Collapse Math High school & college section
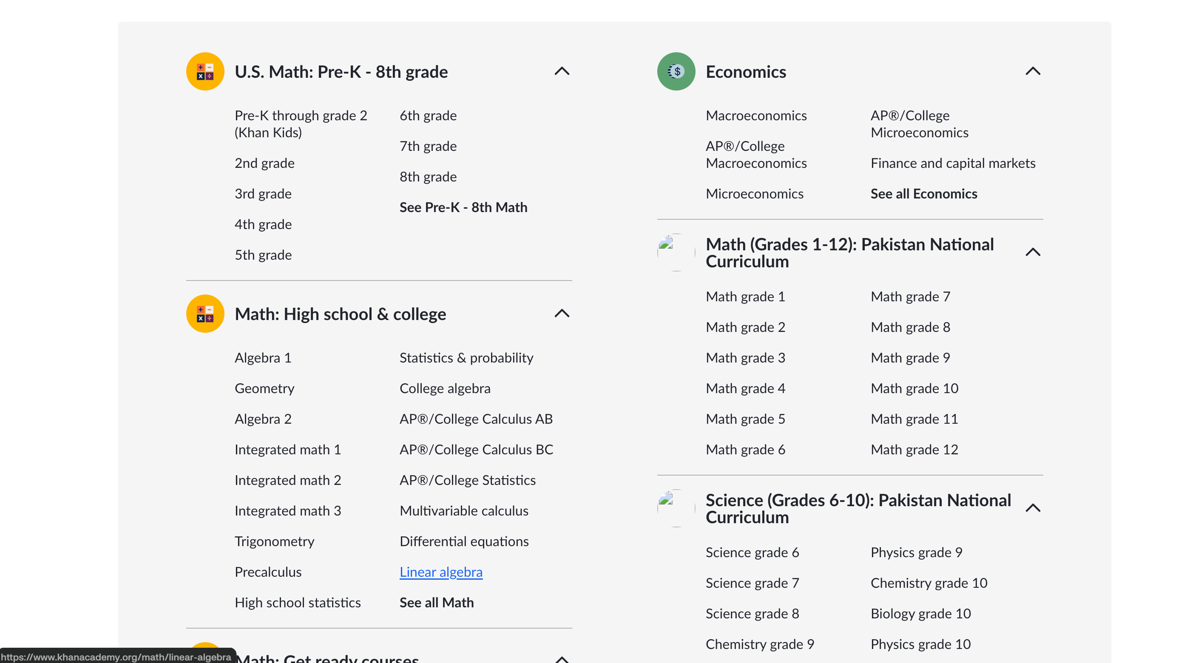This screenshot has width=1204, height=663. [562, 314]
